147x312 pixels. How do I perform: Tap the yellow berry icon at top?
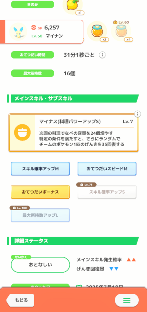72,5
